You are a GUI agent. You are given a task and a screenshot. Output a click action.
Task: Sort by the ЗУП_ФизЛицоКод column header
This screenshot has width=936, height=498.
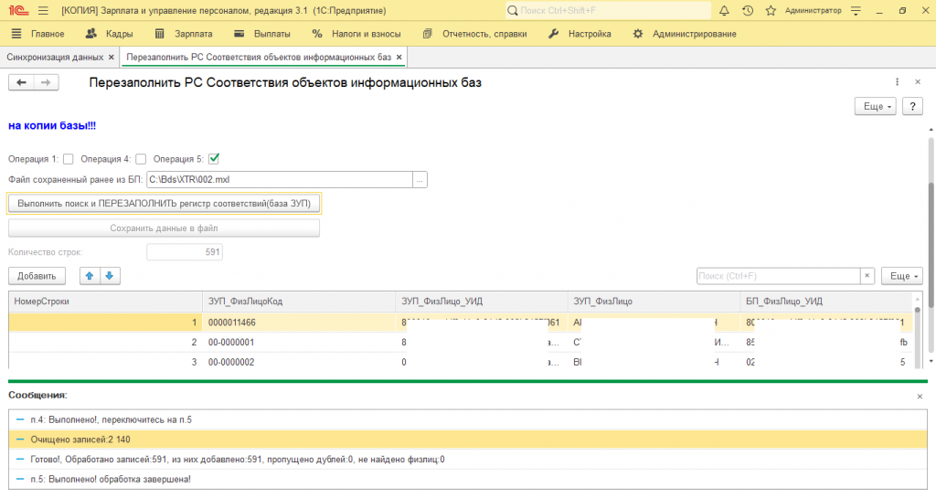(x=299, y=302)
